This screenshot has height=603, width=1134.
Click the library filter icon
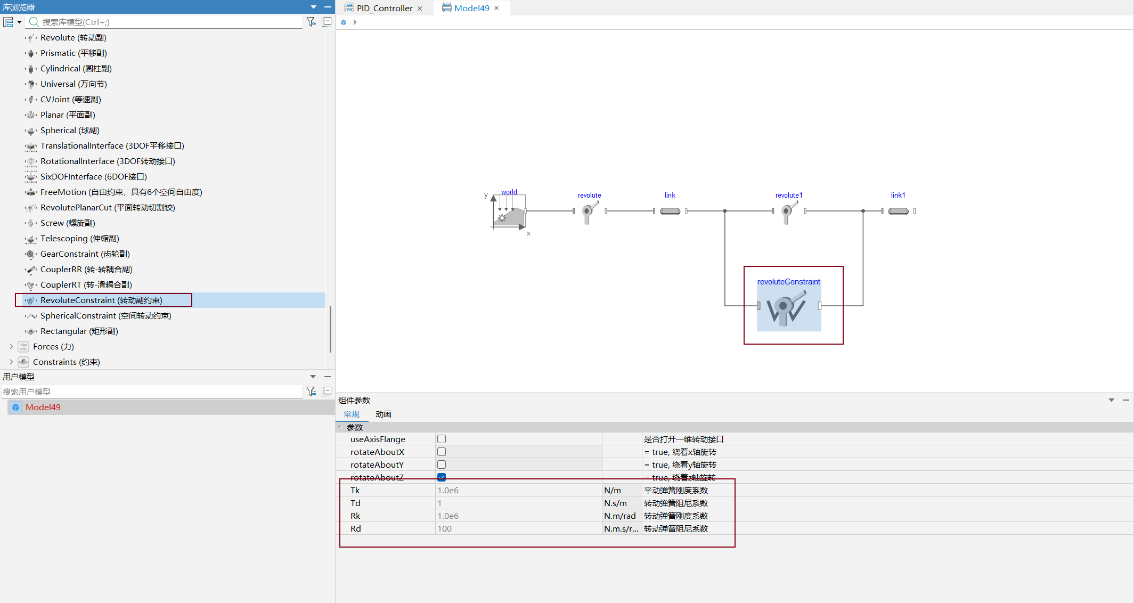point(312,22)
